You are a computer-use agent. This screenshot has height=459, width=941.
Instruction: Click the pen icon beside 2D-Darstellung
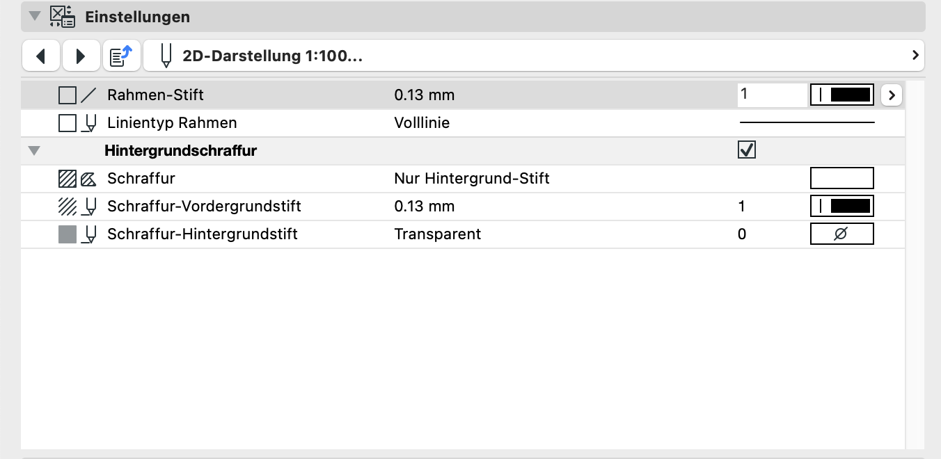(x=166, y=56)
